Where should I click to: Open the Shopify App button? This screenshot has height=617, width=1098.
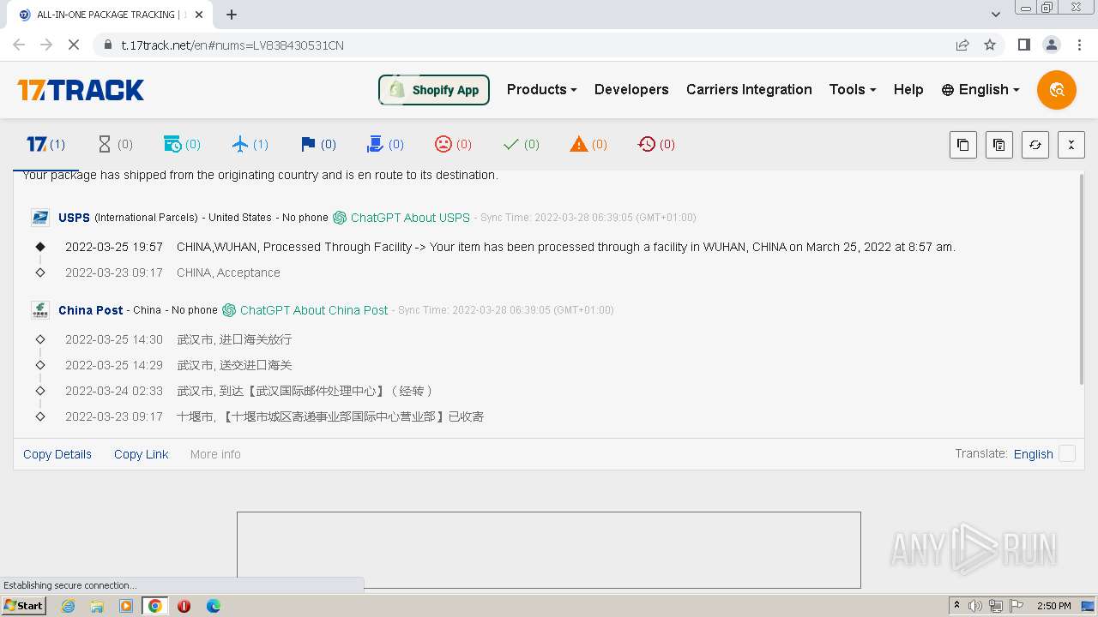point(434,90)
